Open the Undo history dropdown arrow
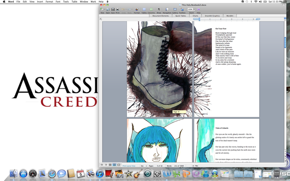The height and width of the screenshot is (181, 290). (126, 9)
